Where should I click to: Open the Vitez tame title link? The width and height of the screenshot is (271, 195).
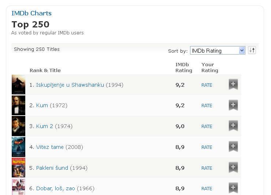(50, 147)
